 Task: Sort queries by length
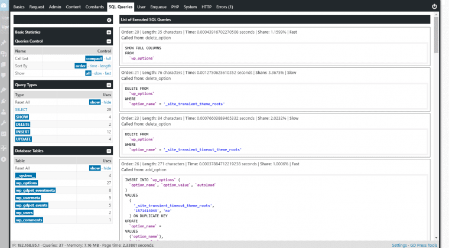tap(106, 66)
